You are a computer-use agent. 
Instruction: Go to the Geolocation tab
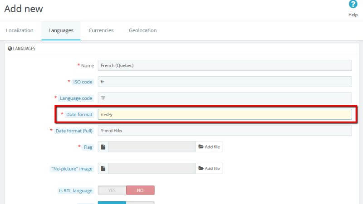(x=142, y=30)
